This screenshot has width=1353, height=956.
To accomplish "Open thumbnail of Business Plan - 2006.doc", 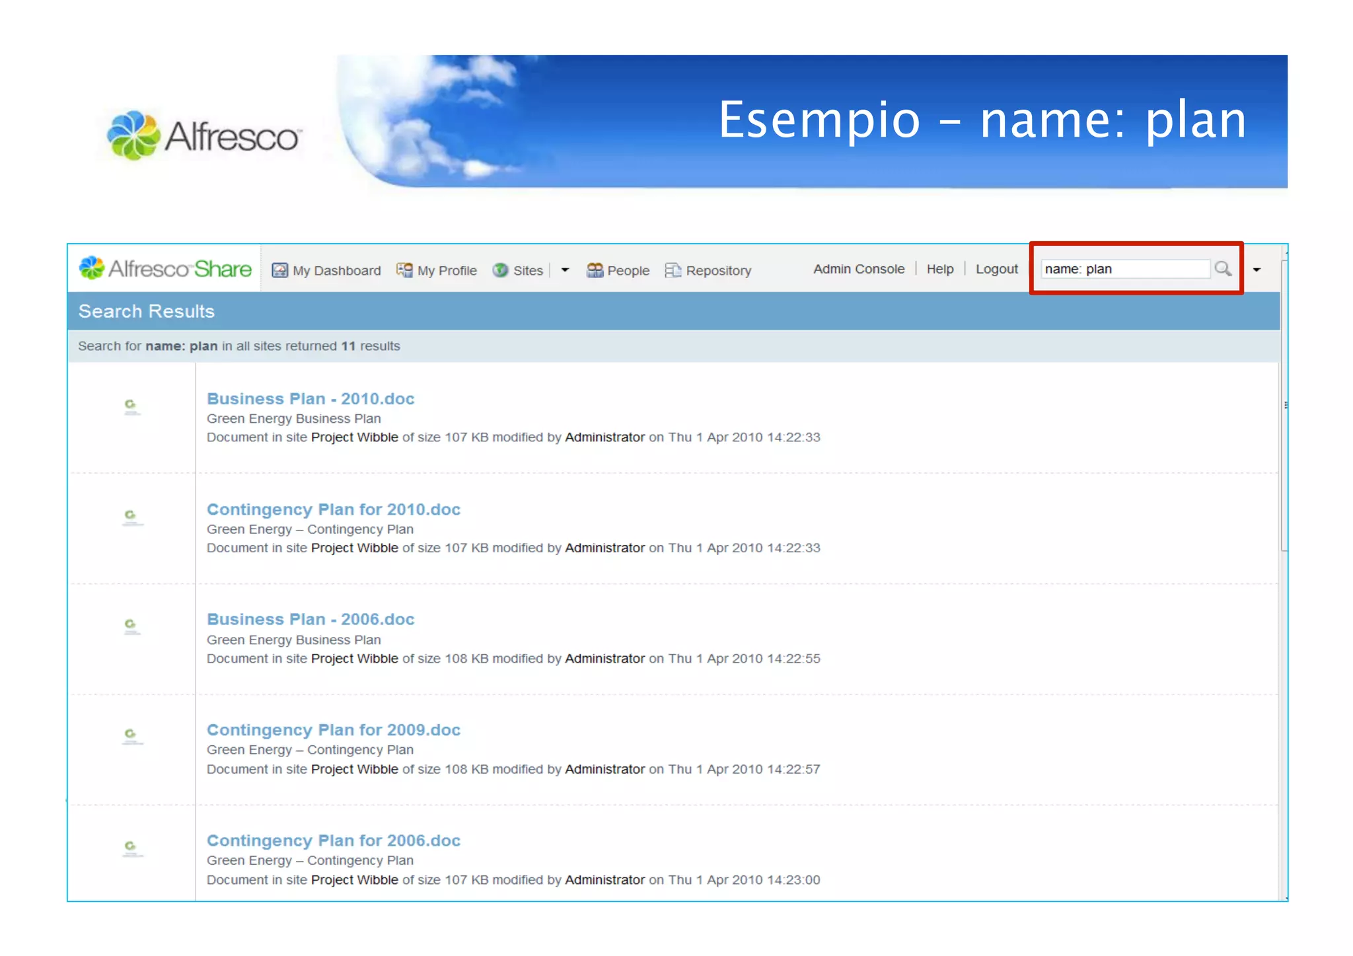I will click(x=131, y=627).
